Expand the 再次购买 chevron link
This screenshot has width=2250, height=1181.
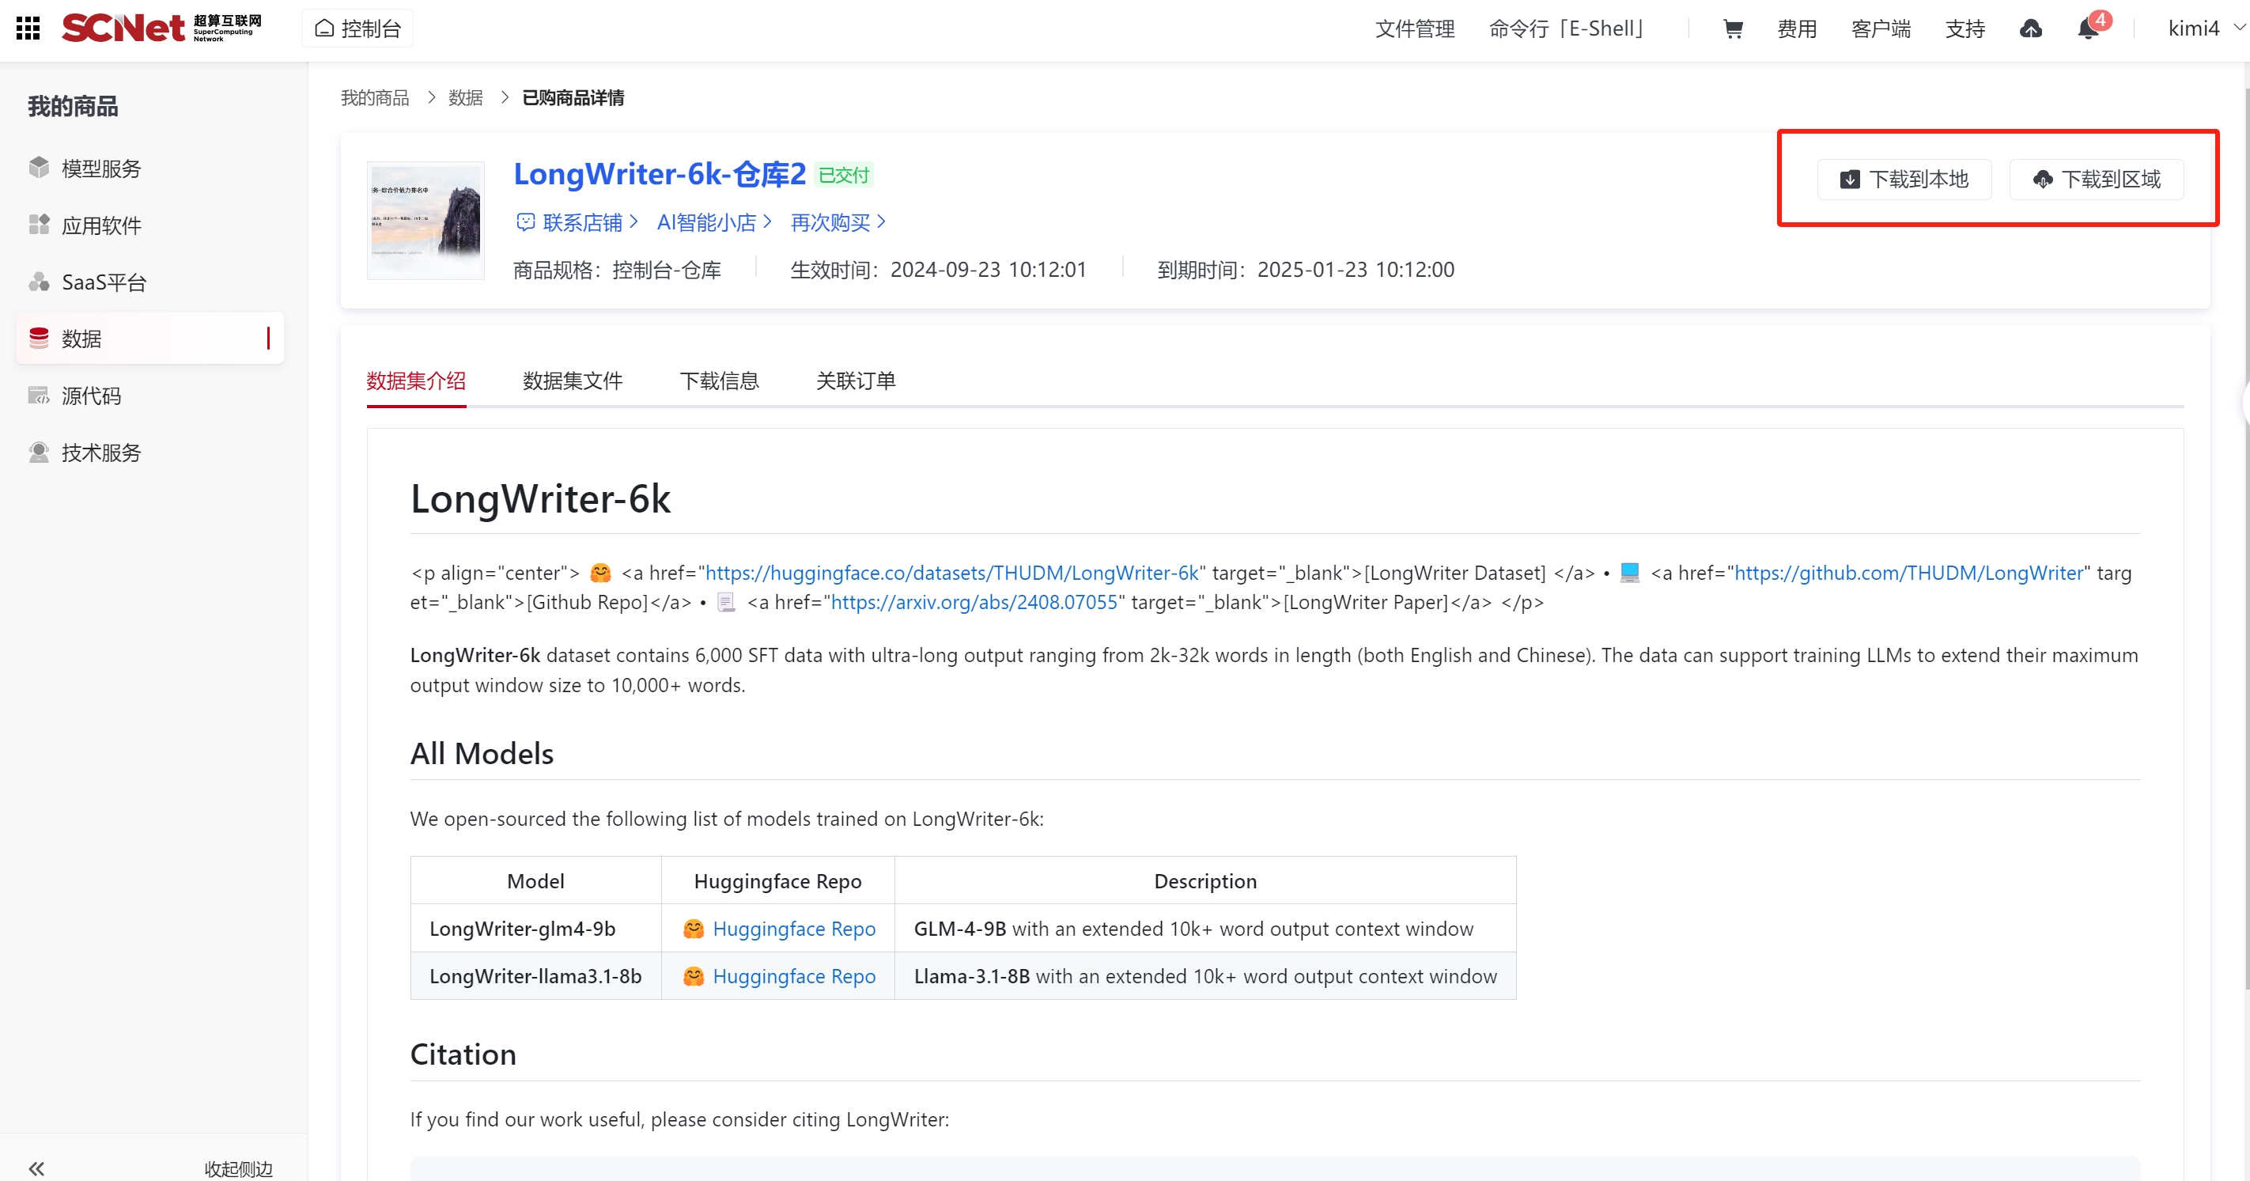[838, 223]
